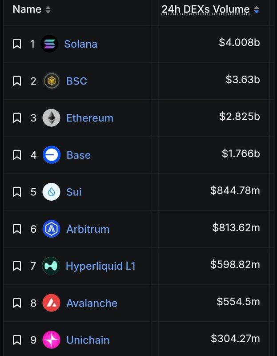Bookmark the Solana row
This screenshot has width=277, height=356.
click(17, 44)
